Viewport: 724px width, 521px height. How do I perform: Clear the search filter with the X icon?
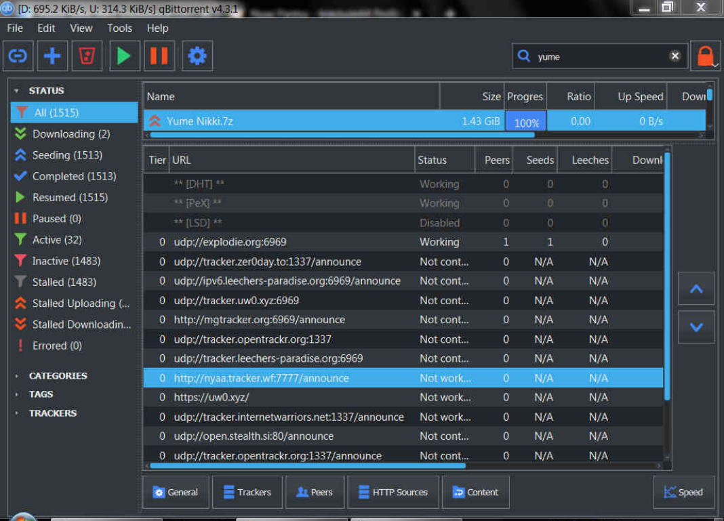[x=675, y=56]
